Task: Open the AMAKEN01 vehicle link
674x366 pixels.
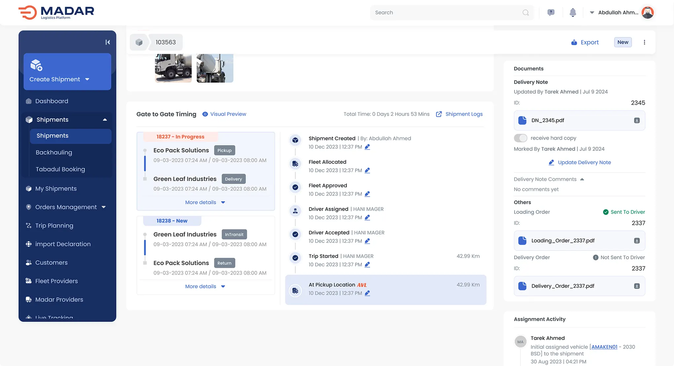Action: (x=604, y=347)
